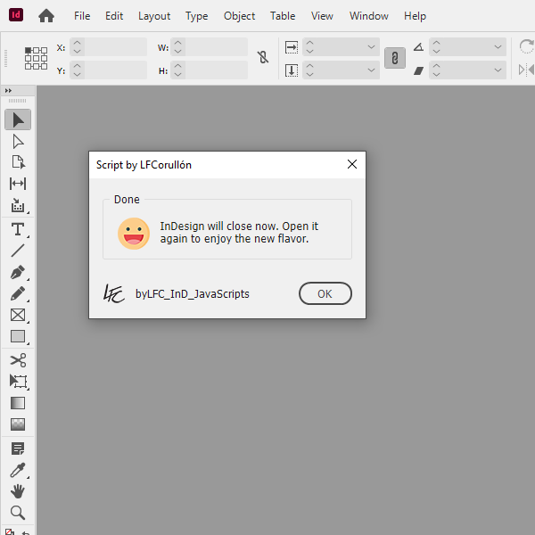
Task: Go to the Home screen icon
Action: point(46,16)
